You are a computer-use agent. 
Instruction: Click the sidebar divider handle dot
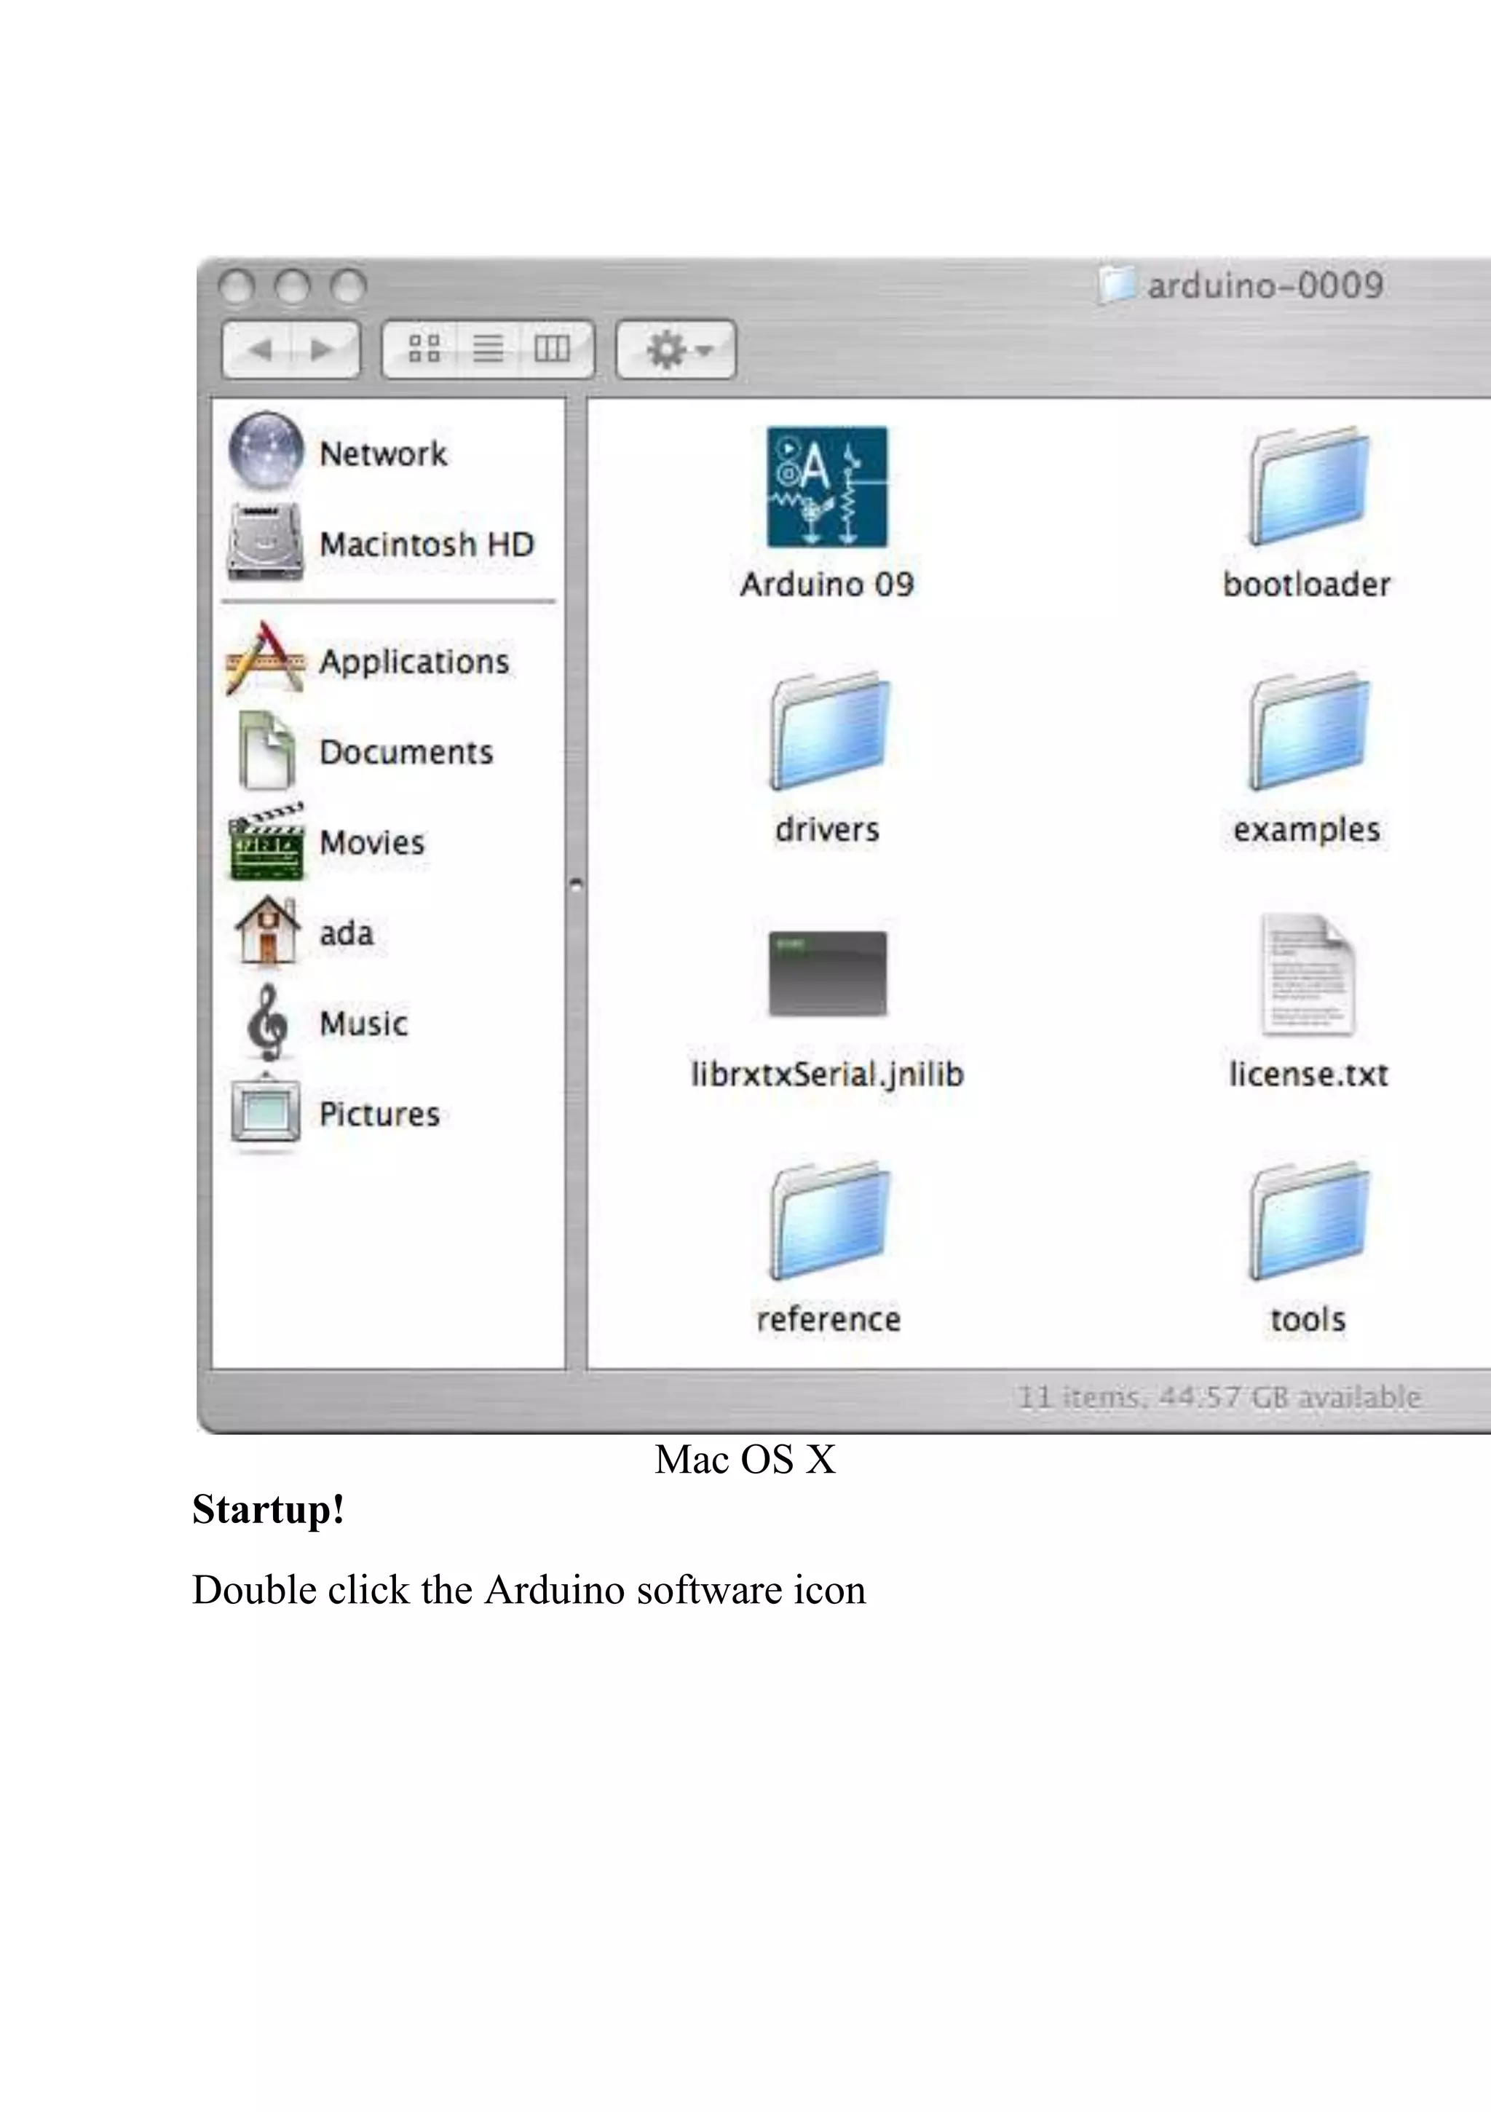tap(577, 885)
